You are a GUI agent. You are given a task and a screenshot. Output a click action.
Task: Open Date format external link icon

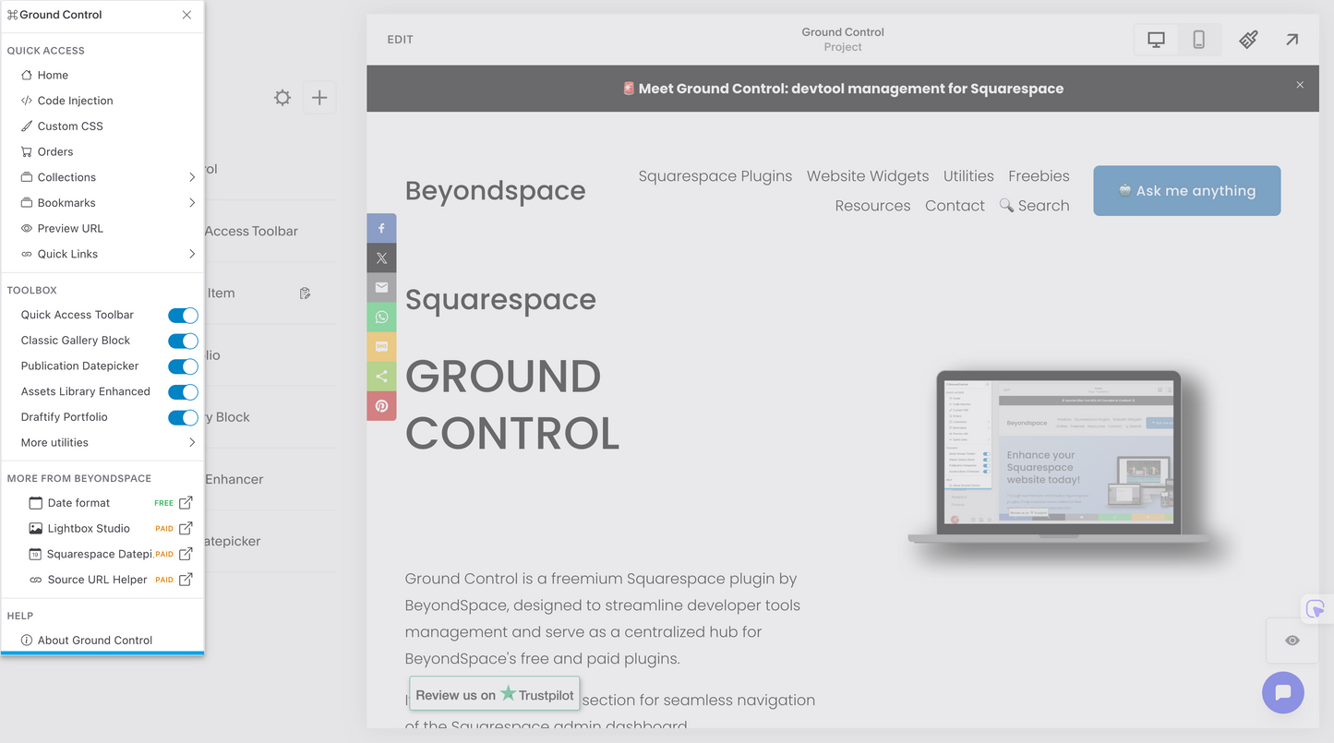tap(186, 503)
